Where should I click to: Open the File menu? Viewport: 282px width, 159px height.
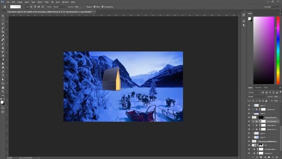point(8,2)
